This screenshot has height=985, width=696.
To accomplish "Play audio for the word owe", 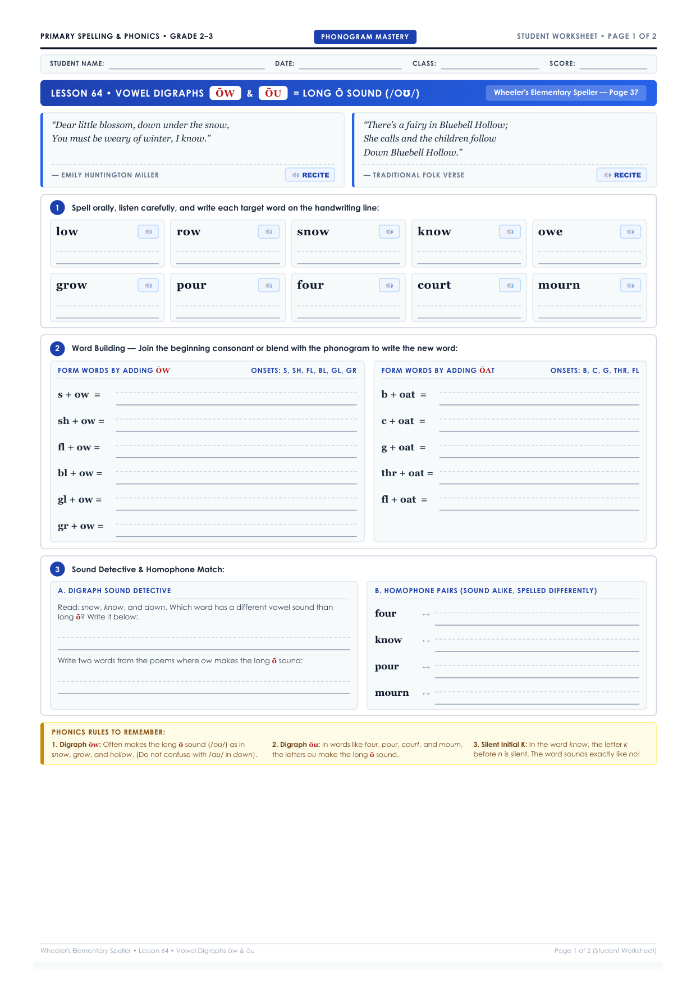I will point(630,231).
